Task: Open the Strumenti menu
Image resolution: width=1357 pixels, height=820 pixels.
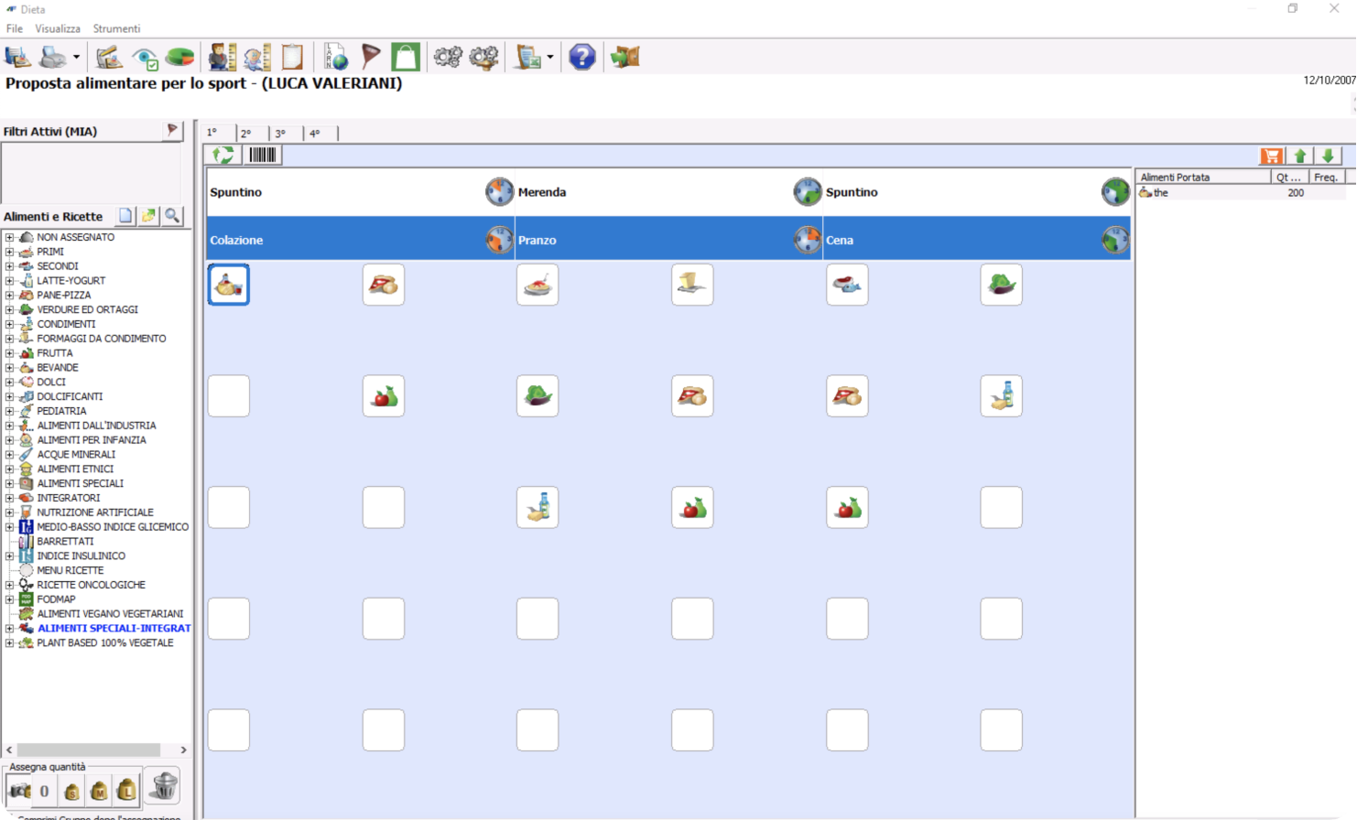Action: click(116, 28)
